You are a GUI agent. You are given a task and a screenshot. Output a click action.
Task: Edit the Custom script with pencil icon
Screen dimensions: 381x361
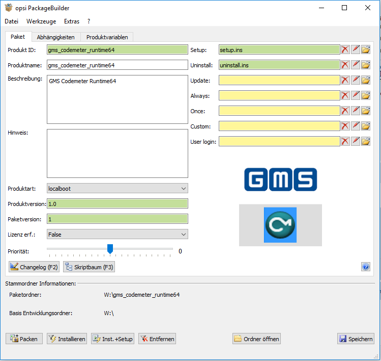pos(356,126)
